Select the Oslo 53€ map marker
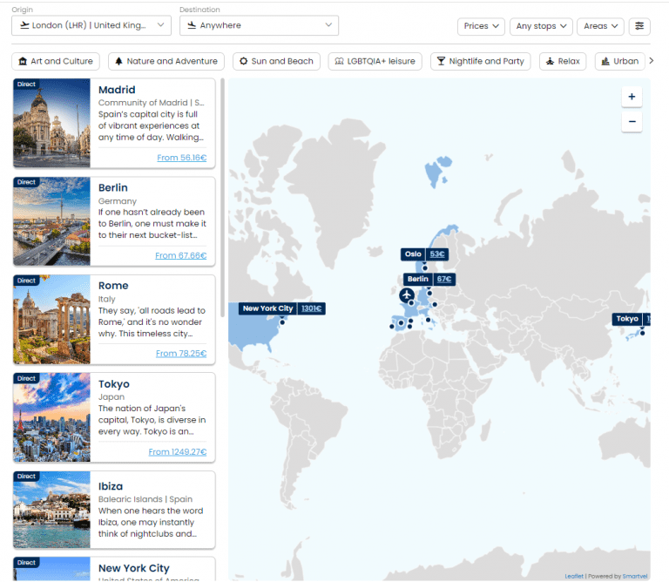This screenshot has width=669, height=582. click(x=424, y=254)
